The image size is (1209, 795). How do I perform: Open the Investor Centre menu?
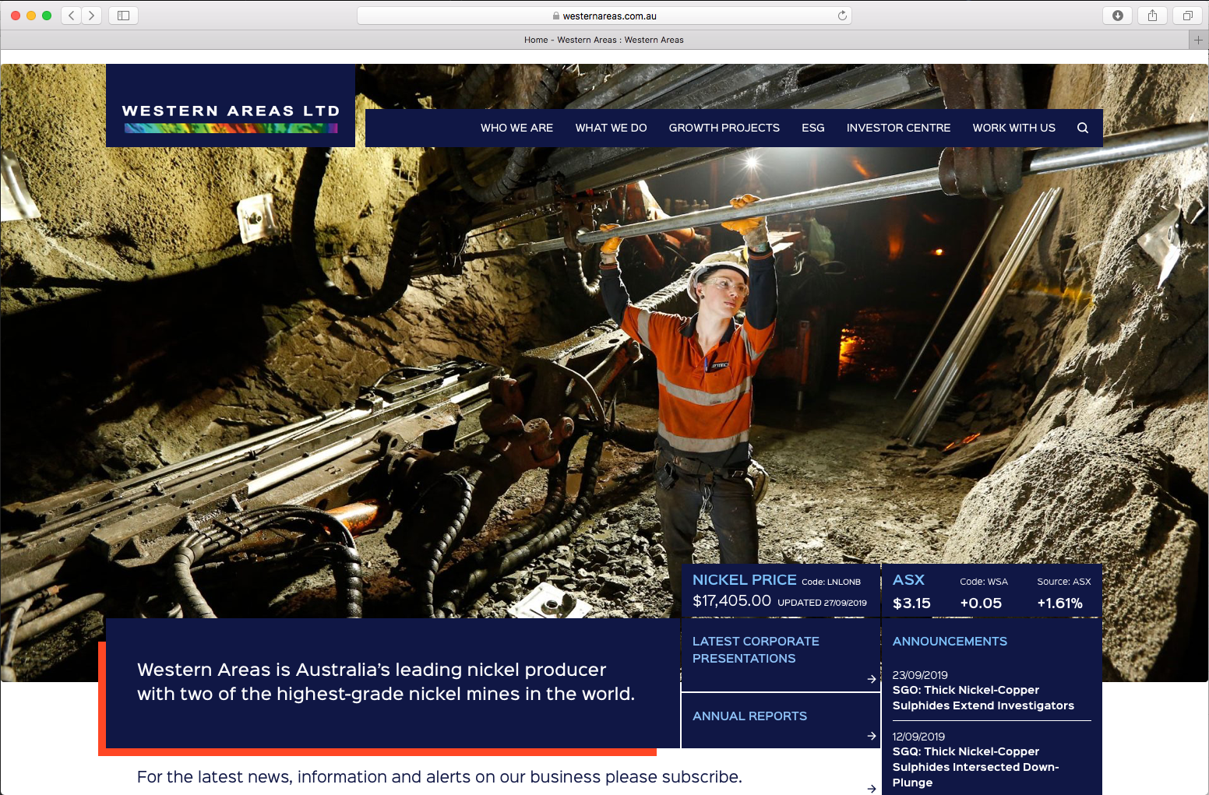tap(898, 128)
